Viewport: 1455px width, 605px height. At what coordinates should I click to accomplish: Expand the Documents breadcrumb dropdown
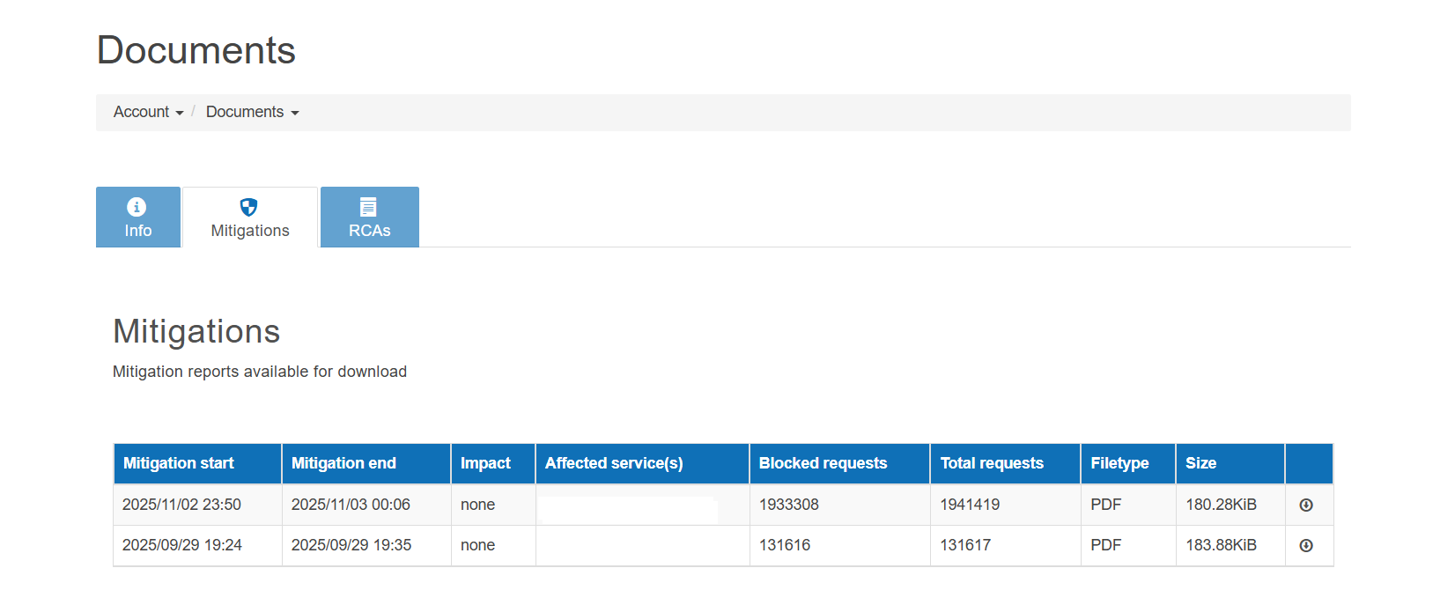tap(253, 112)
